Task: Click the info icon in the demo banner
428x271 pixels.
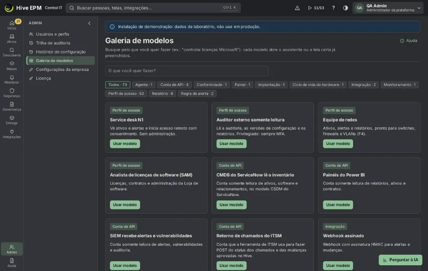Action: pos(112,27)
